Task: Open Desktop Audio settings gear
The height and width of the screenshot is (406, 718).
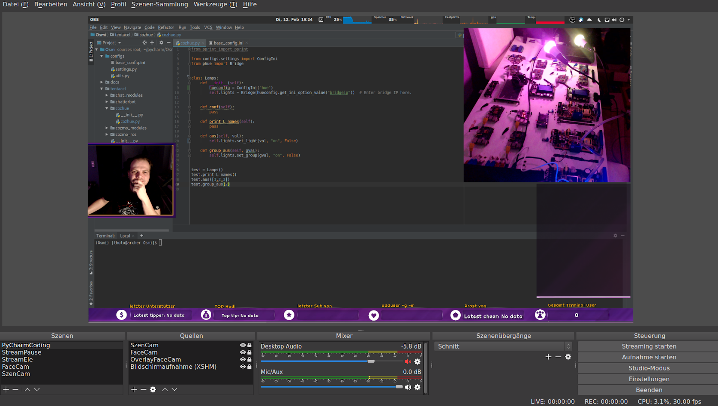Action: point(418,361)
